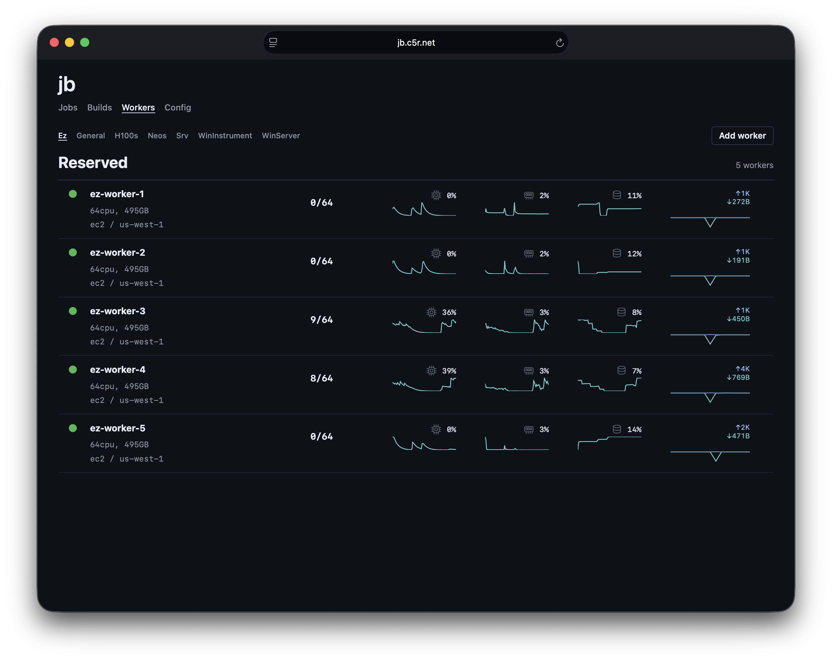
Task: Open the WinServer worker pool
Action: pos(281,136)
